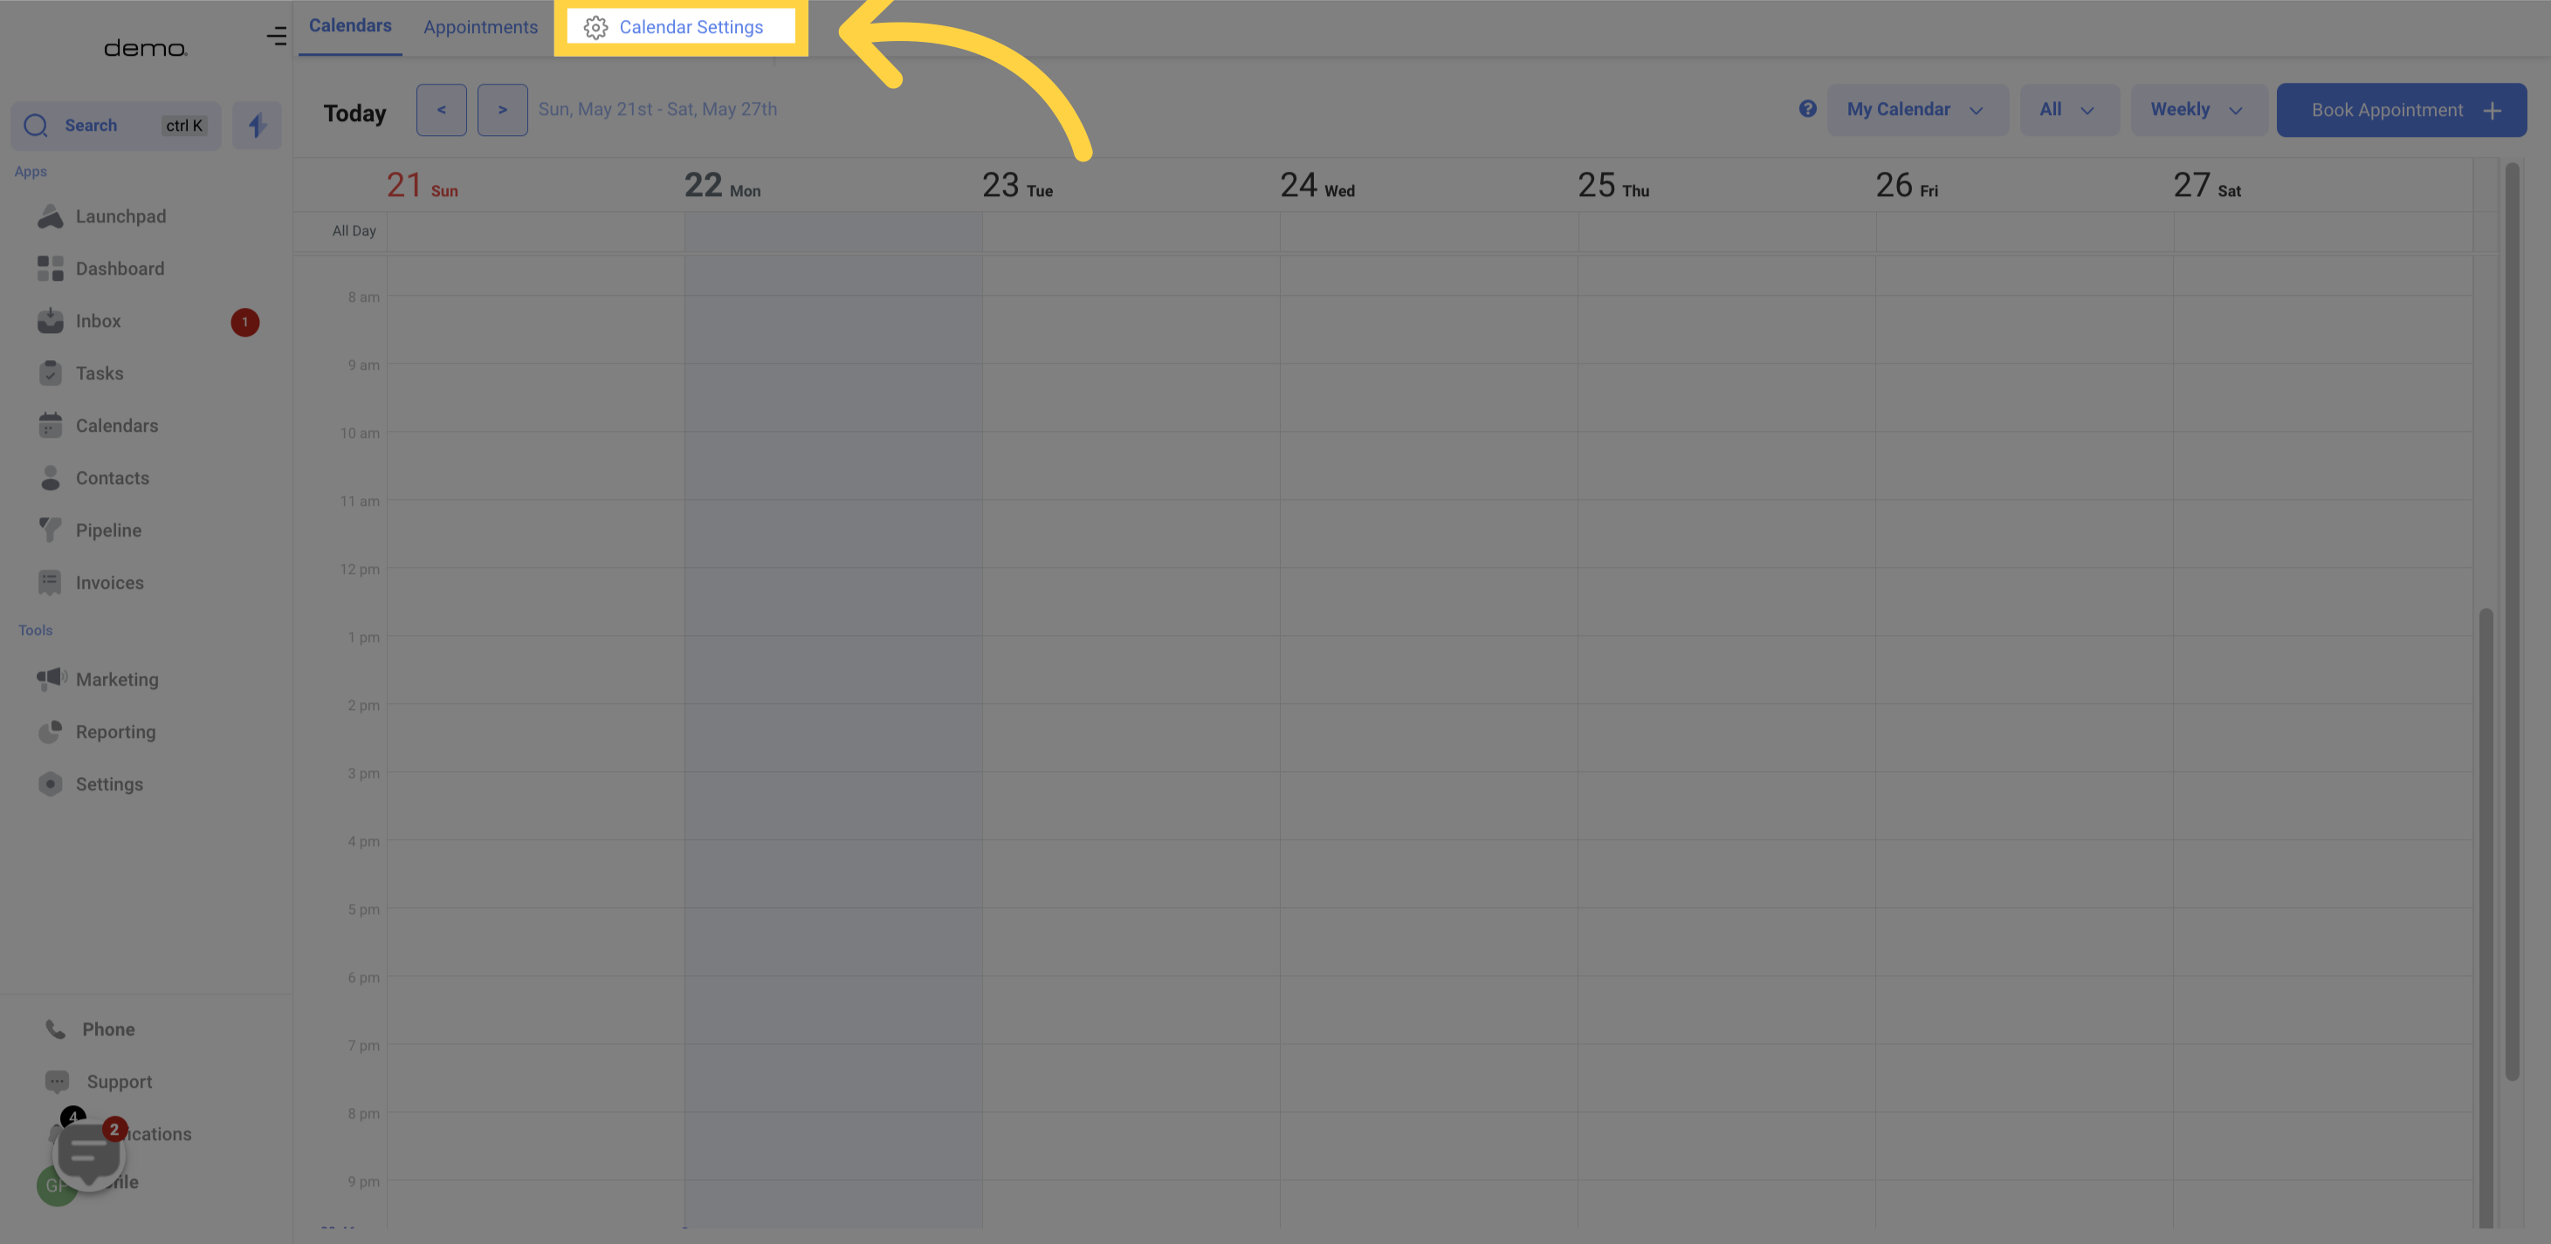Click the Inbox sidebar icon
Screen dimensions: 2551x1244
[x=51, y=322]
